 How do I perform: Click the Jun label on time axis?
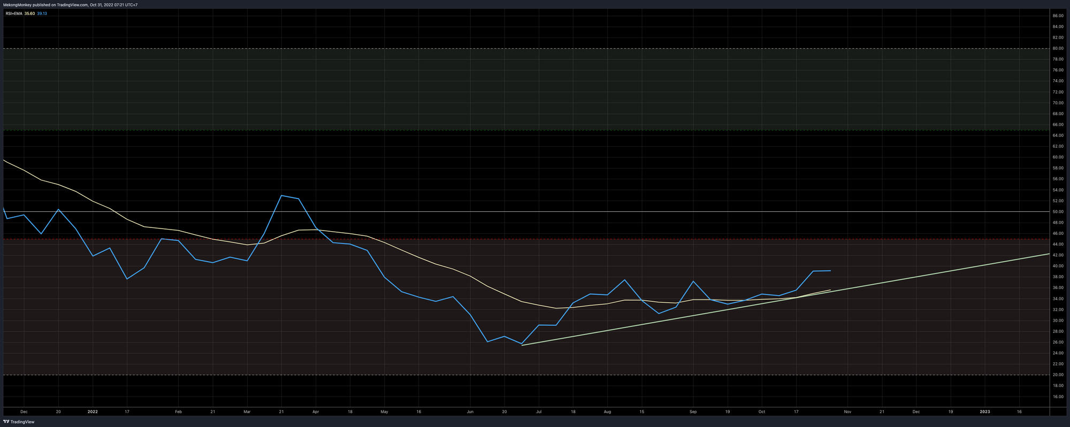click(x=470, y=412)
